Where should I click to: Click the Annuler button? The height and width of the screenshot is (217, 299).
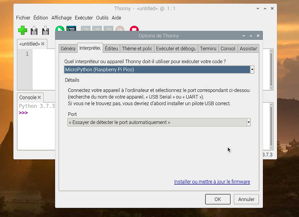click(x=246, y=199)
